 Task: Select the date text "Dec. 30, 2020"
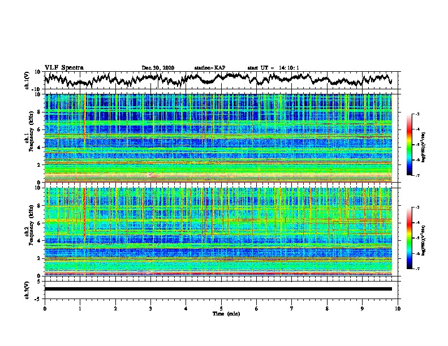click(158, 68)
